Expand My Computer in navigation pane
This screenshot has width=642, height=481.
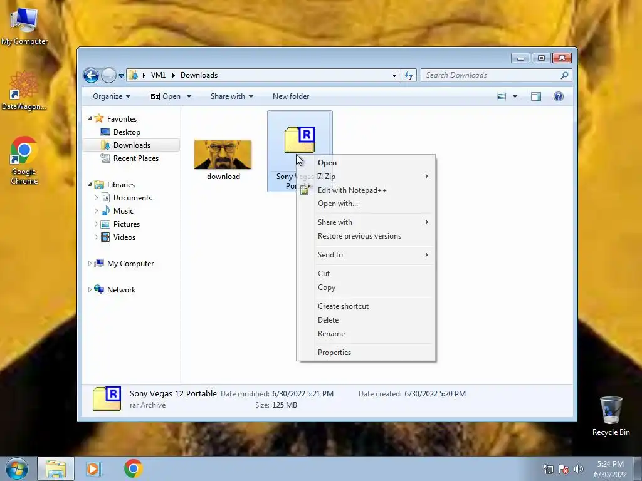pyautogui.click(x=90, y=264)
